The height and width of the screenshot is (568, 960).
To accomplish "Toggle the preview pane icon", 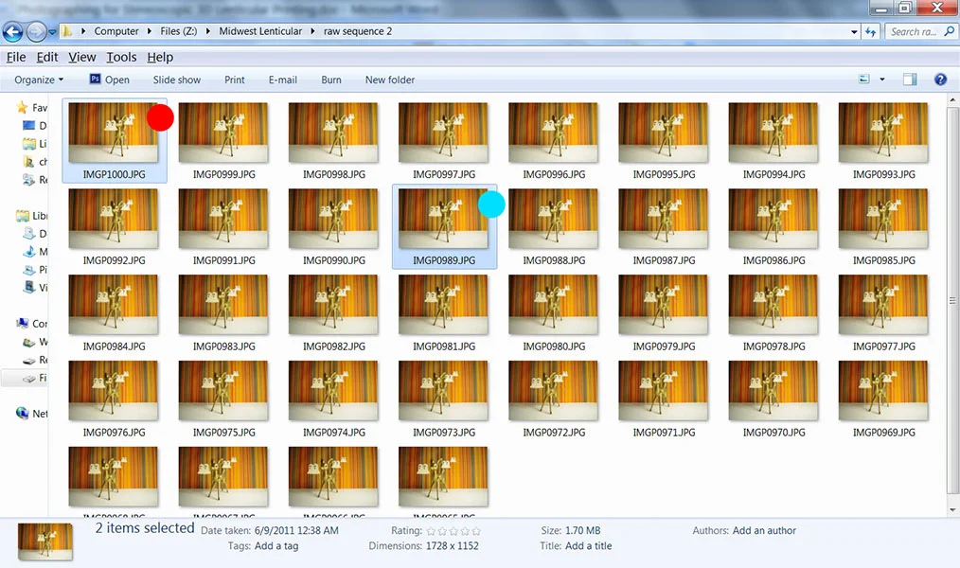I will [910, 80].
